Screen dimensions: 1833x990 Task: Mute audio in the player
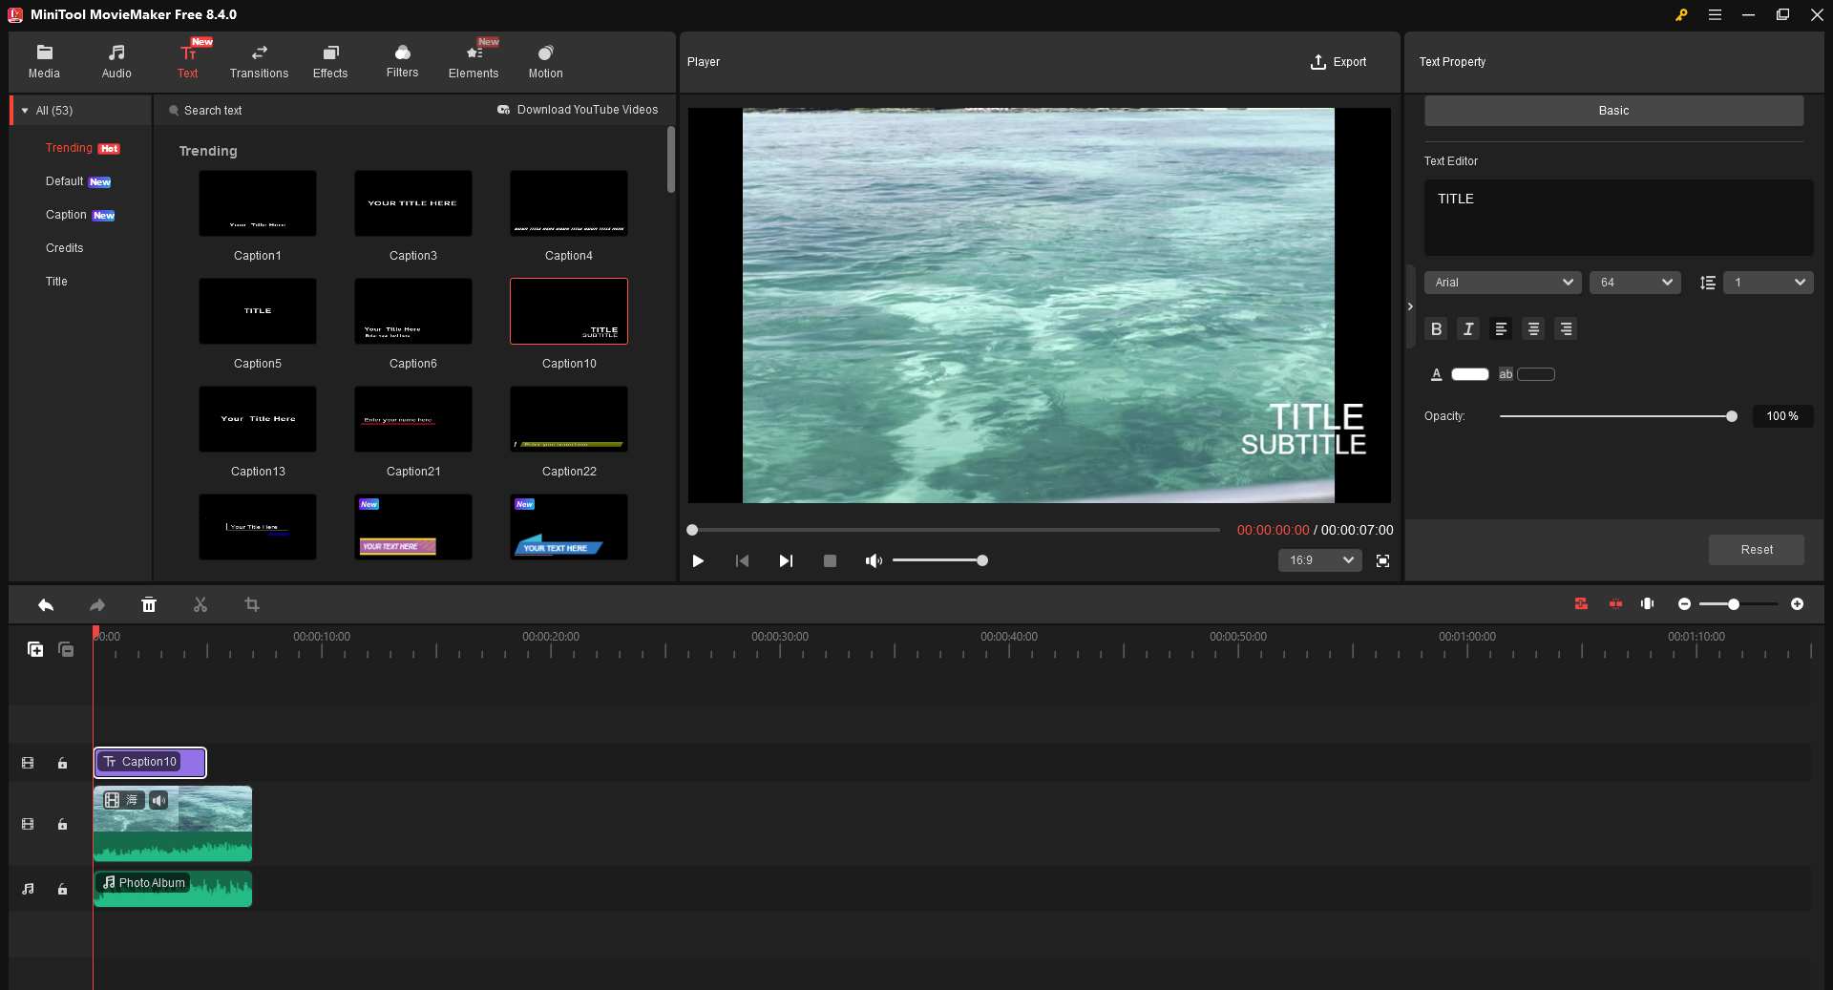872,560
